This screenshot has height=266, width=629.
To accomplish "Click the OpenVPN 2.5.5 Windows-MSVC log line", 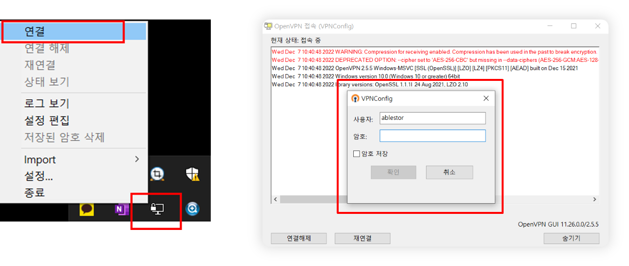I will coord(425,68).
